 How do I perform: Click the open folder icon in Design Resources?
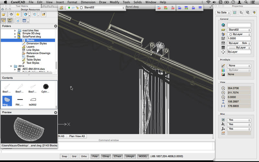pyautogui.click(x=4, y=14)
